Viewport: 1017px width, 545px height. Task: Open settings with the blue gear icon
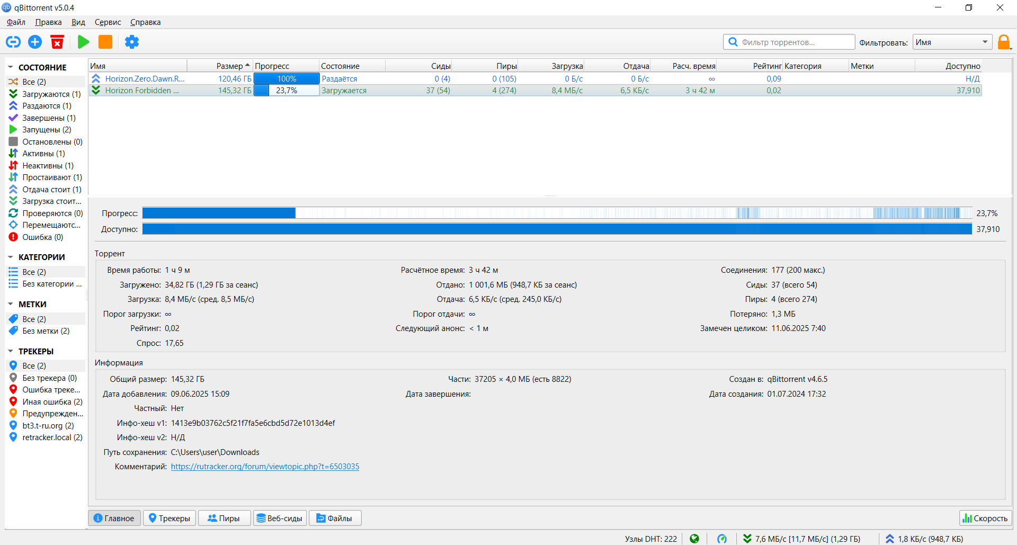pos(132,42)
